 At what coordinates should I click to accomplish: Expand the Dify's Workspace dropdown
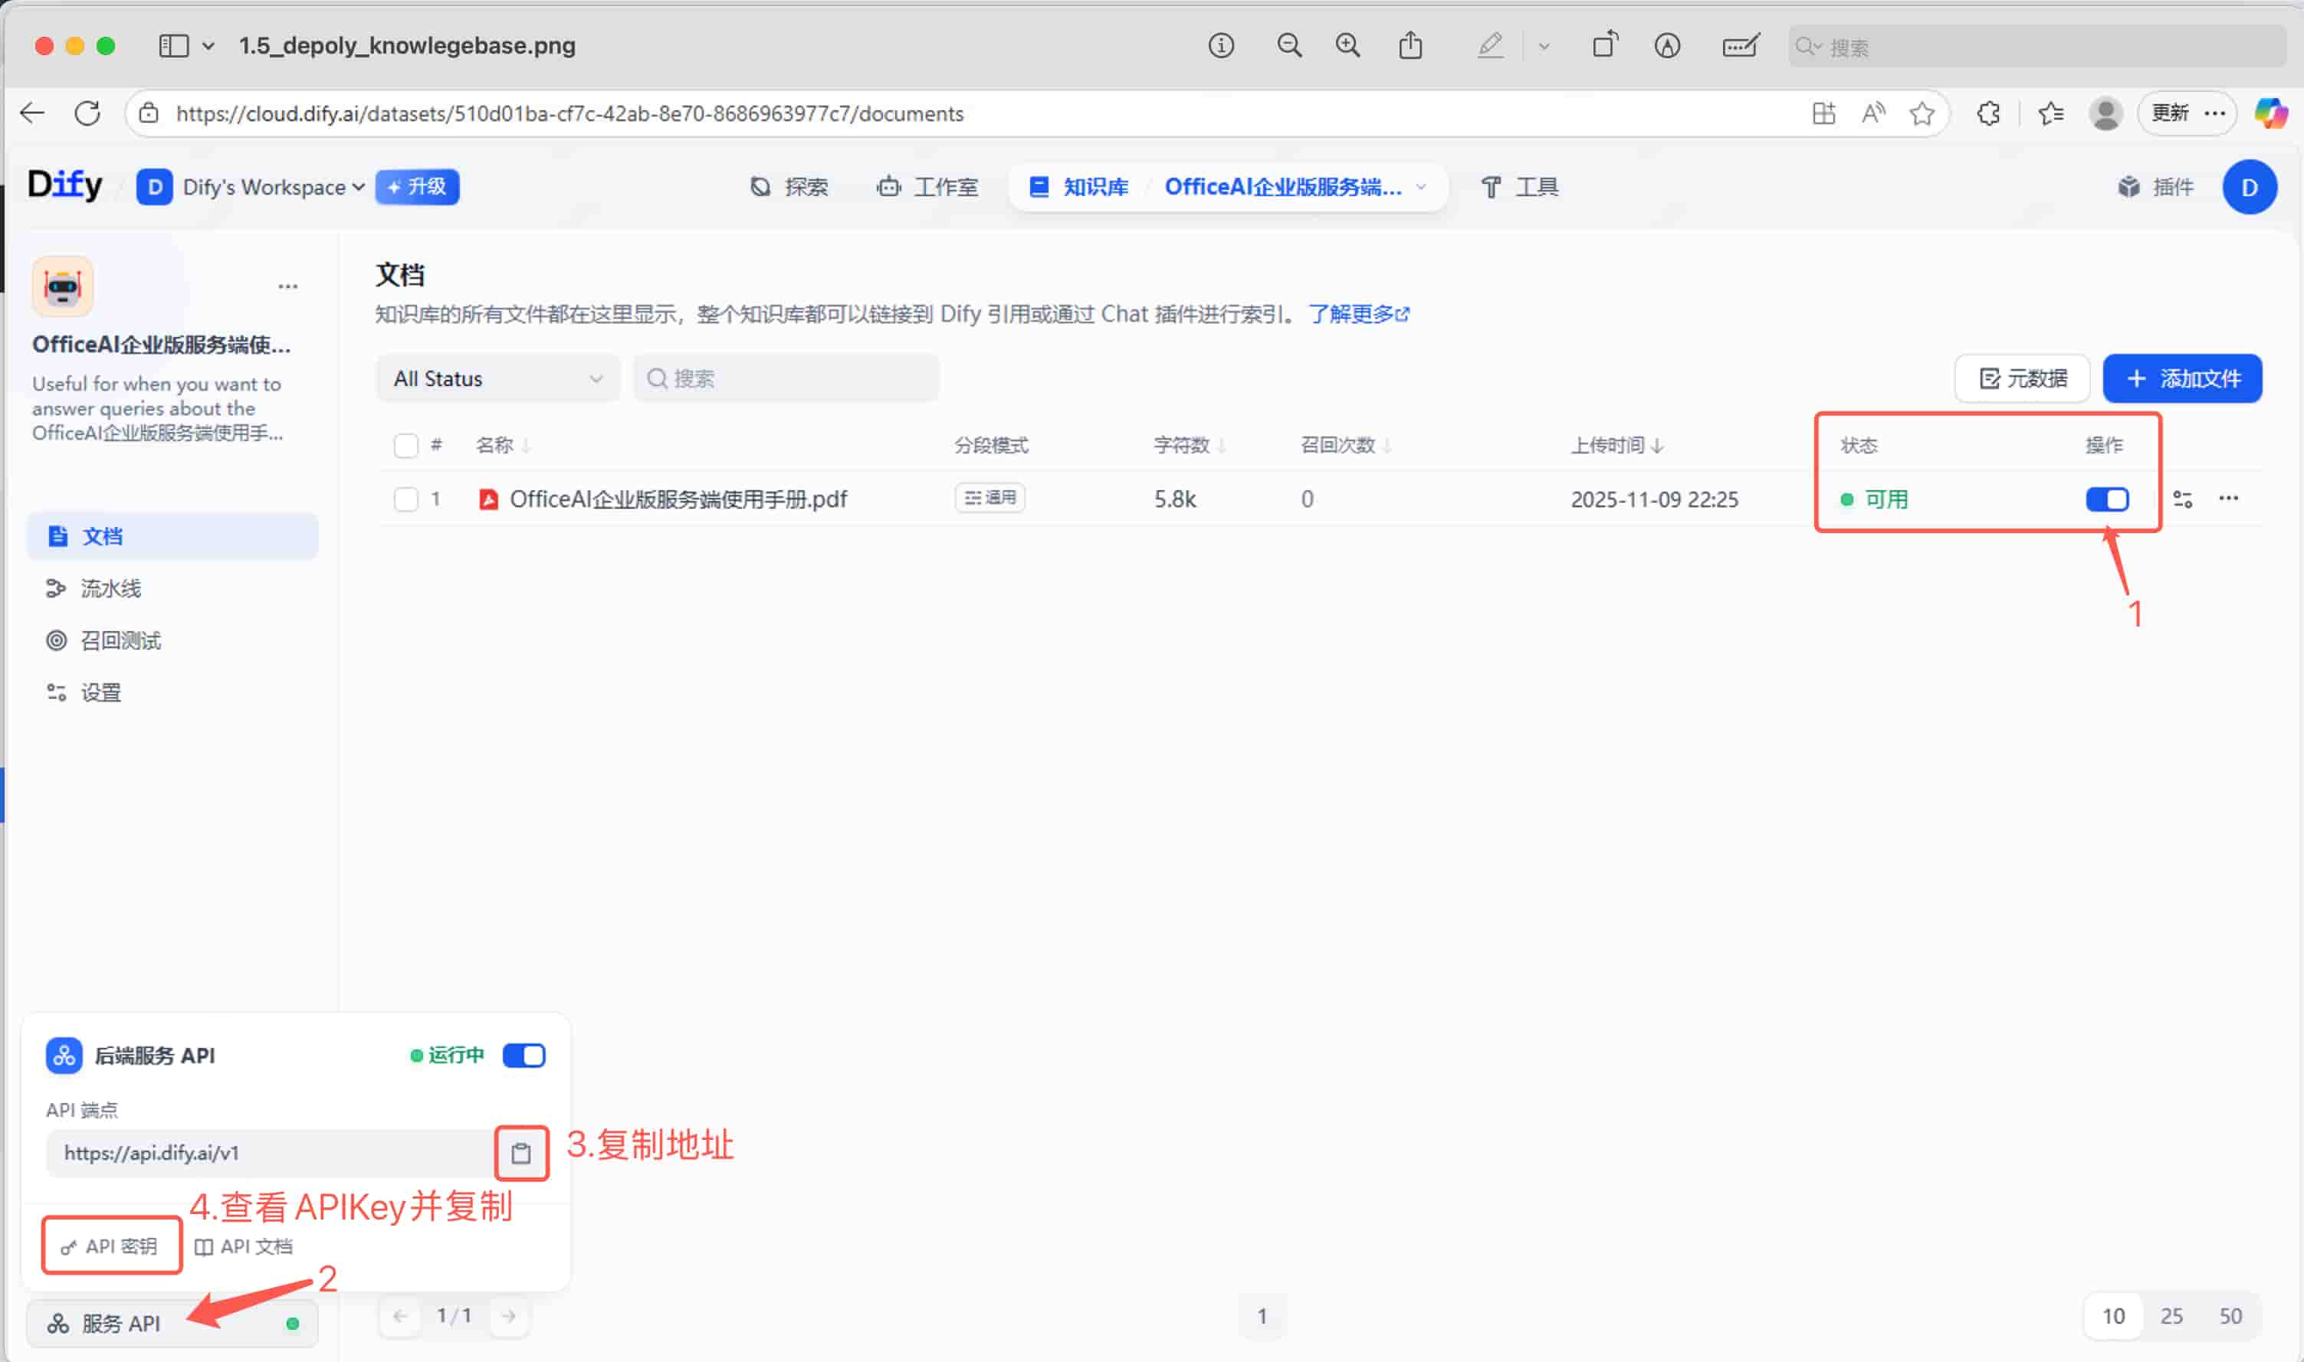[266, 186]
